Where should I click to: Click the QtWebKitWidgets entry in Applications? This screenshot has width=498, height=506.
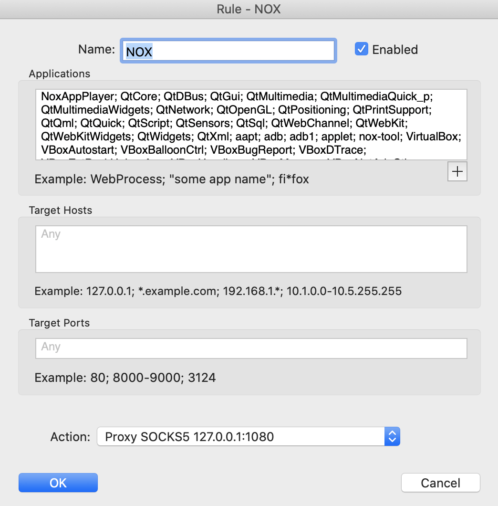point(85,137)
